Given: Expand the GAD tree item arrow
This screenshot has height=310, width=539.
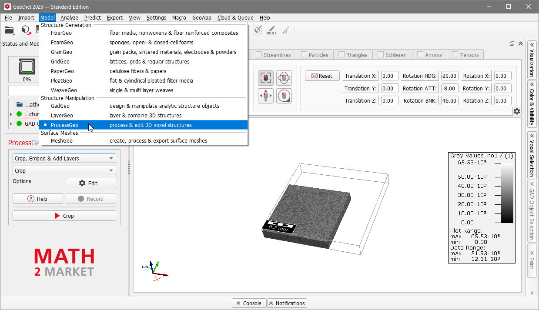Looking at the screenshot, I should click(x=11, y=124).
